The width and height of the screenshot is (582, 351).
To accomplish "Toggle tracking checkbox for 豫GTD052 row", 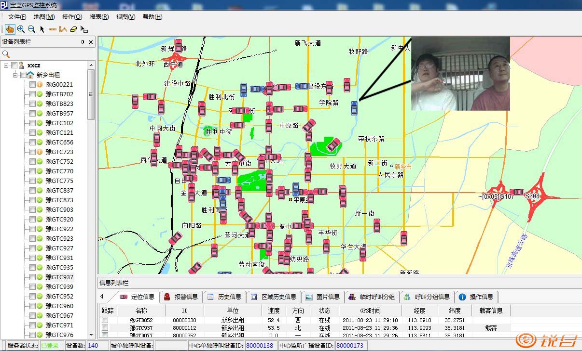I will point(105,320).
